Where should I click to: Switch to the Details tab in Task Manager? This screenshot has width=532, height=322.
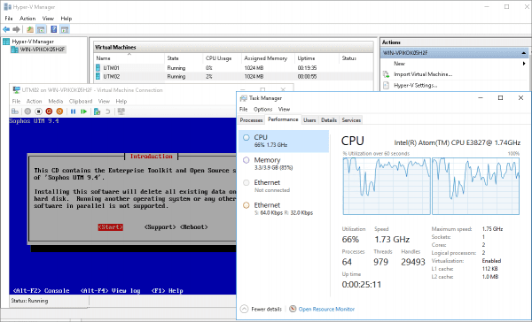[x=329, y=119]
